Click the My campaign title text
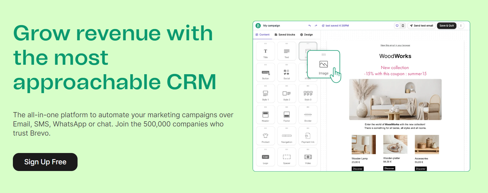Screen dimensions: 488x193 272,26
